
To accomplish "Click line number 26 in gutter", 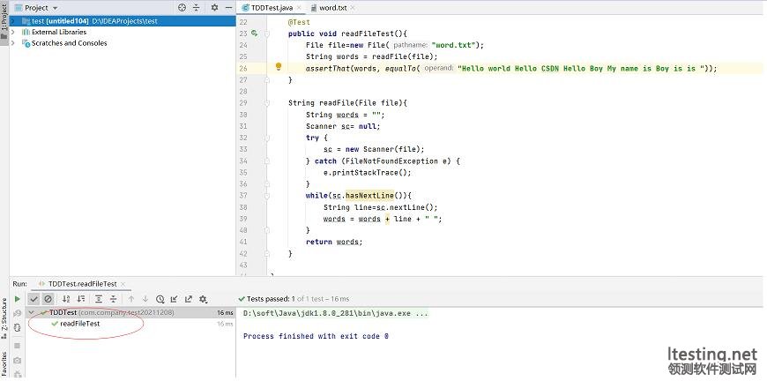I will 243,69.
